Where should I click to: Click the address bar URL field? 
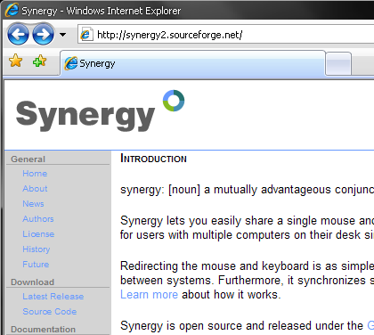point(225,35)
